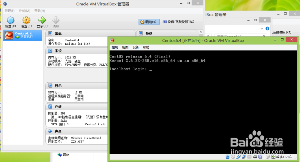Click the Audio (声音) section speaker icon
Image resolution: width=300 pixels, height=162 pixels.
(50, 131)
